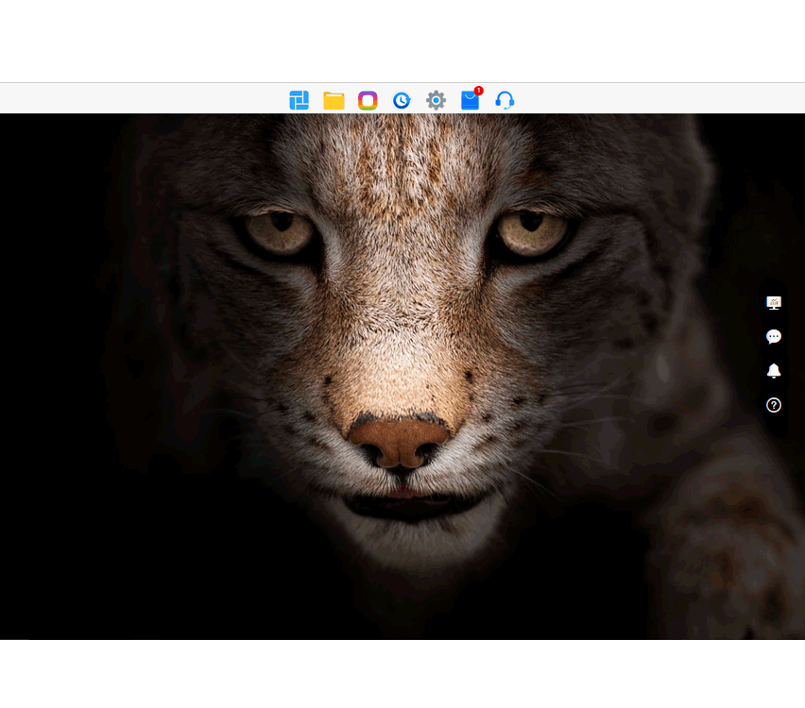Click empty top bar left of the icons

[142, 99]
